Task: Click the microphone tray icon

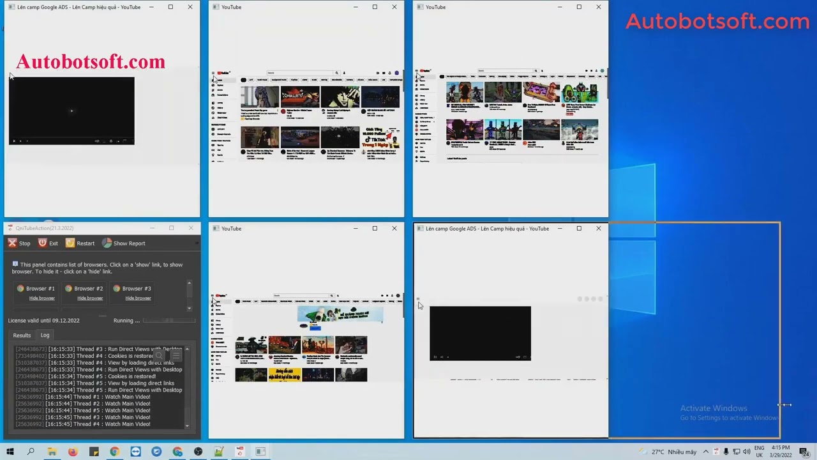Action: tap(726, 452)
